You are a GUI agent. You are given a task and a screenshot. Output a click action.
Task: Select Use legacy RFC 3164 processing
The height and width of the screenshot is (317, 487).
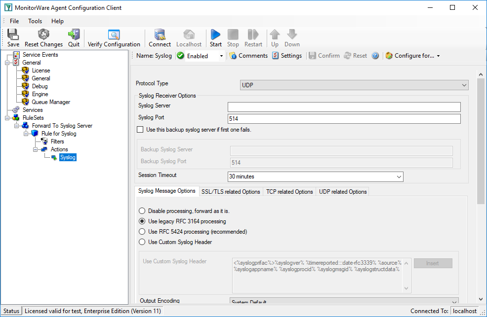(142, 221)
